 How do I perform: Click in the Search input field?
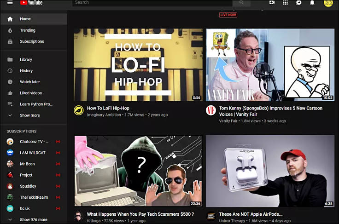pos(152,3)
